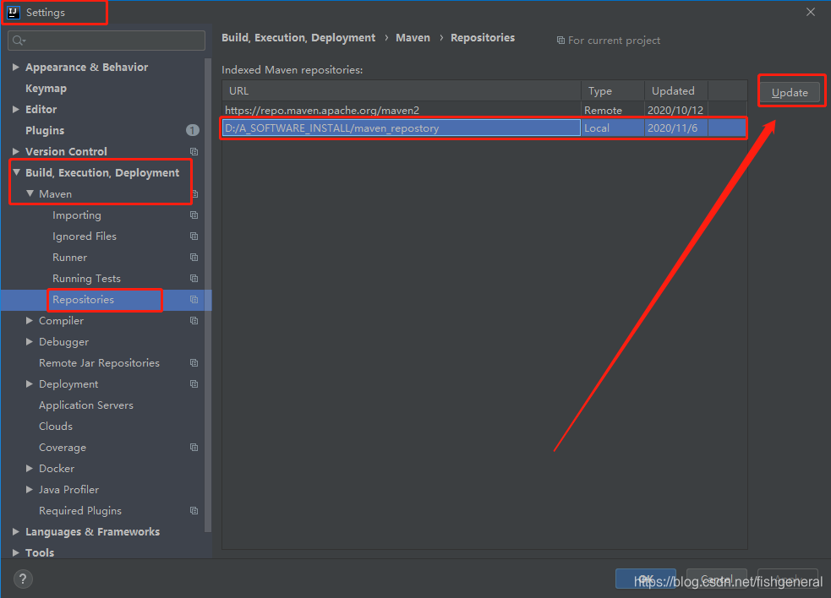
Task: Open Coverage settings
Action: tap(63, 448)
